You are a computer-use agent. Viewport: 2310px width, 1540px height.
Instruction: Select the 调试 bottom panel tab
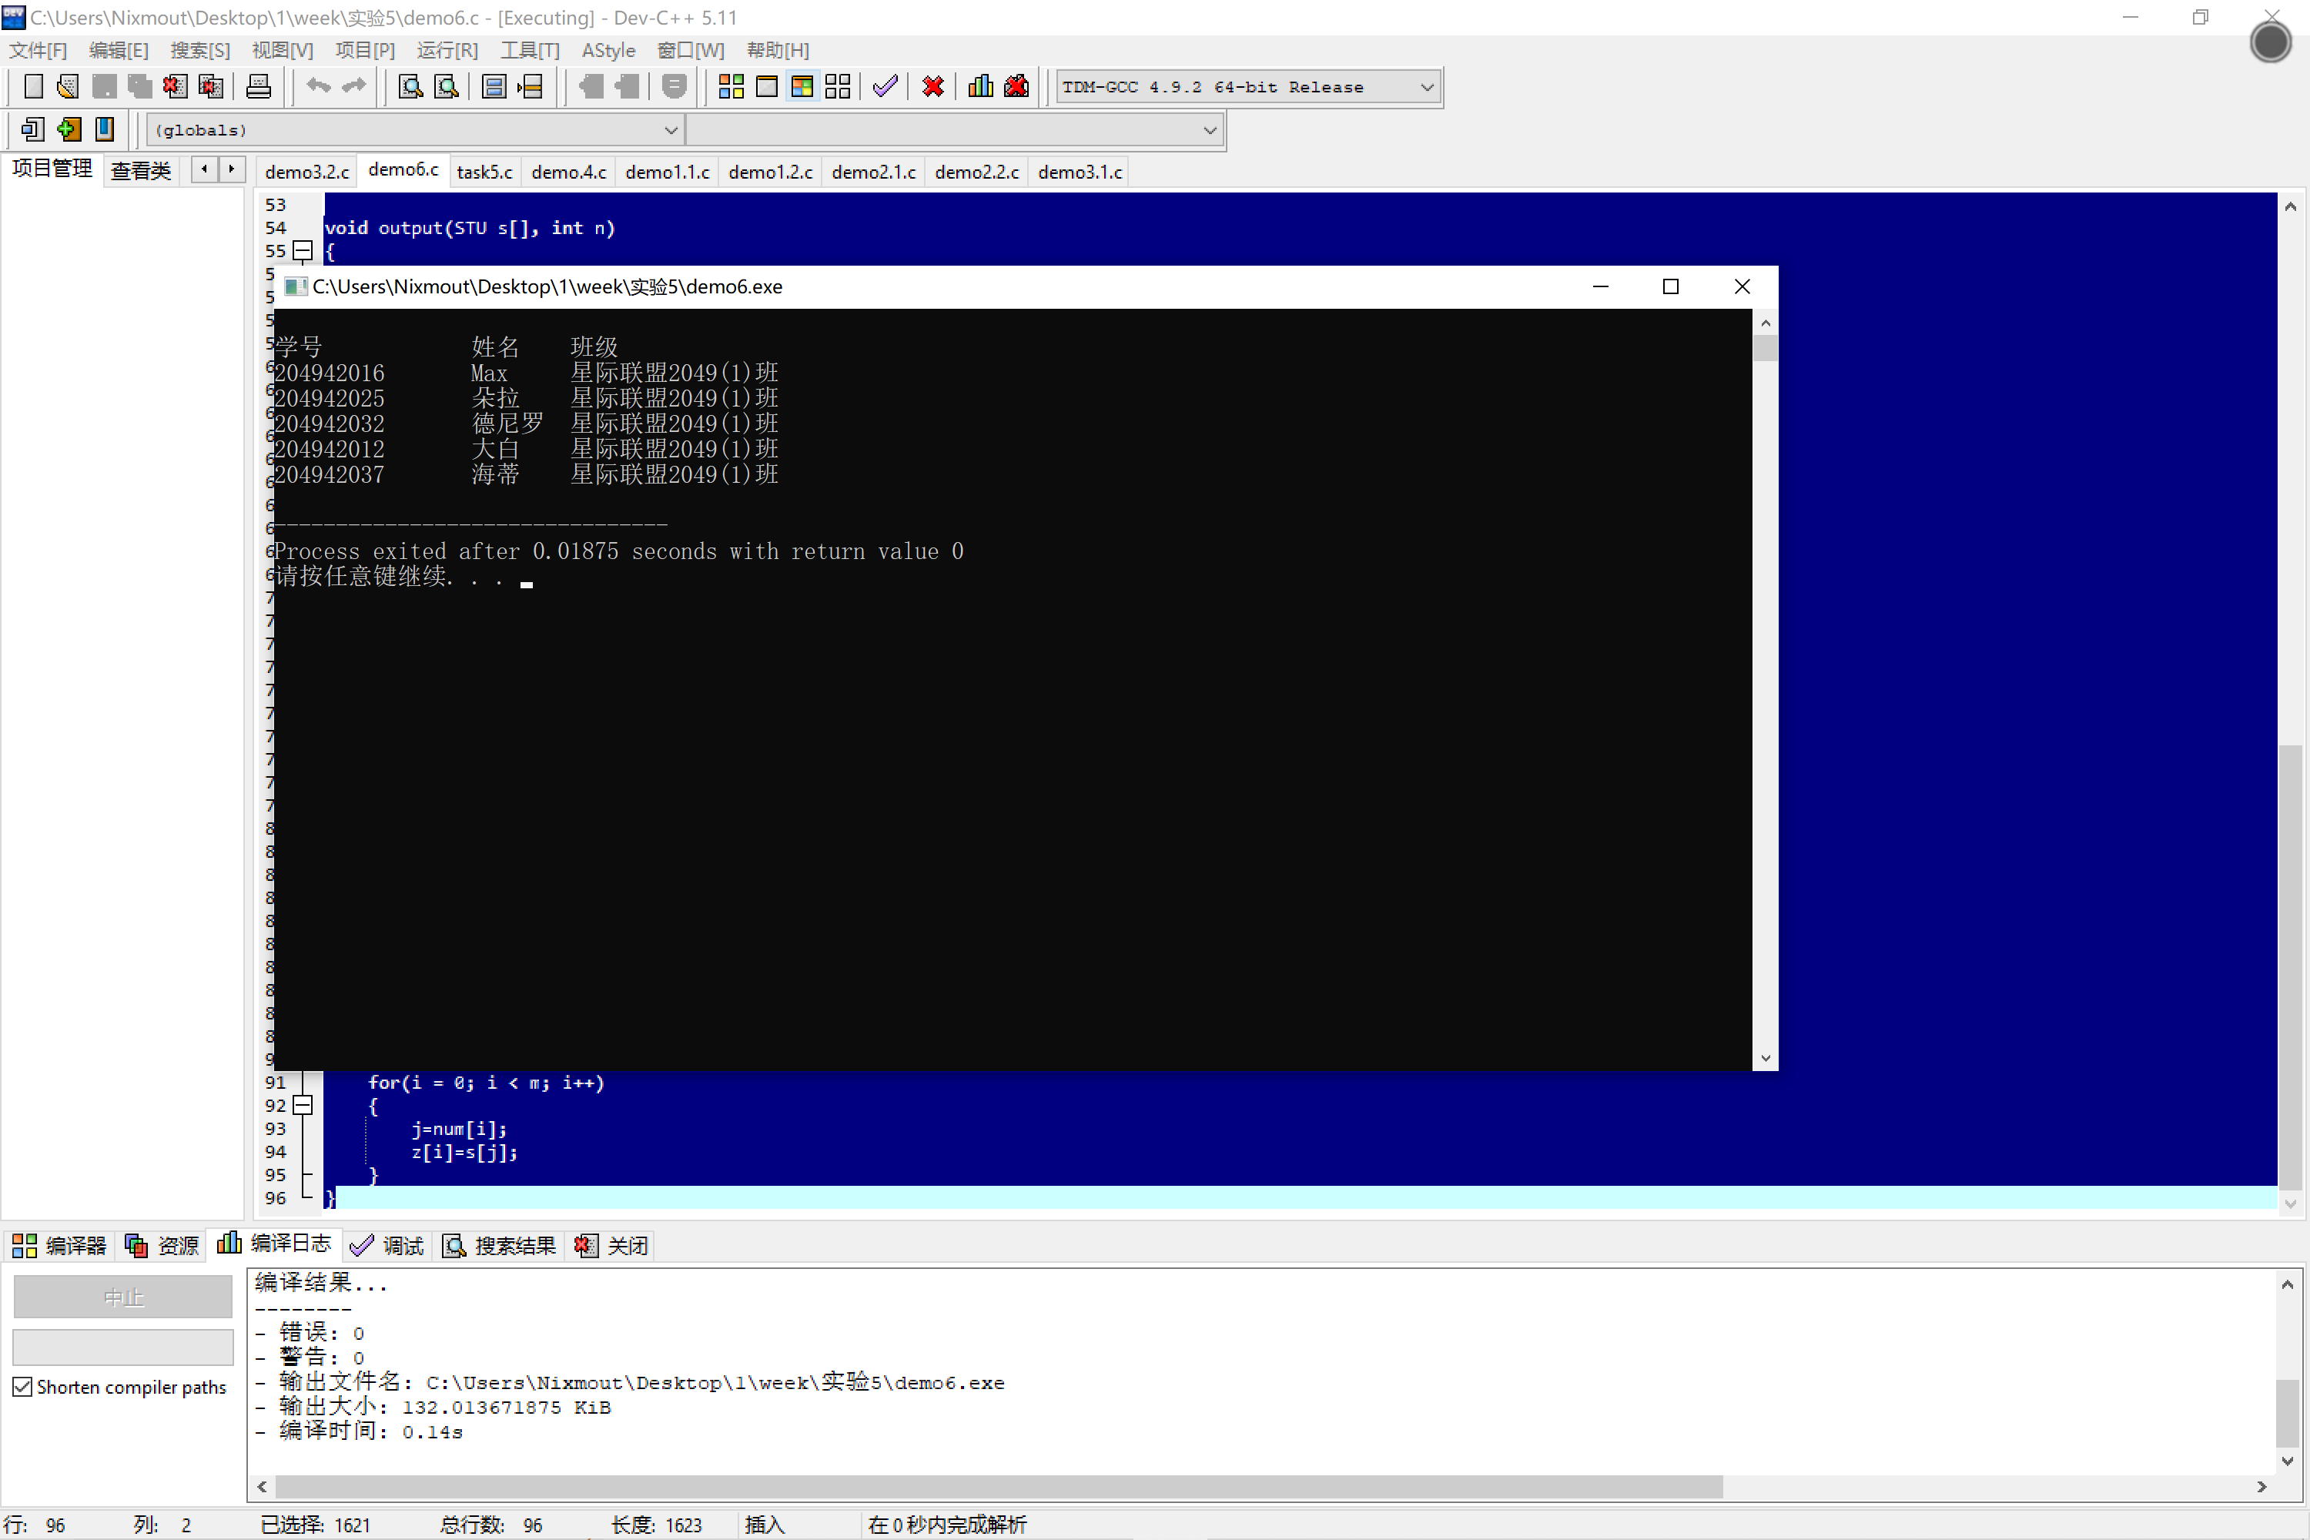[x=389, y=1245]
